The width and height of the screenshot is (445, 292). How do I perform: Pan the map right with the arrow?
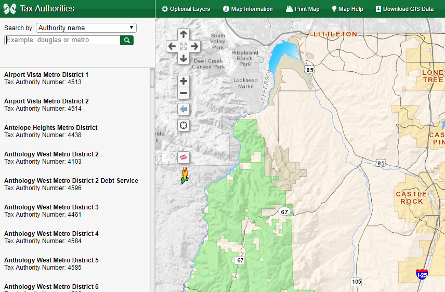(195, 46)
